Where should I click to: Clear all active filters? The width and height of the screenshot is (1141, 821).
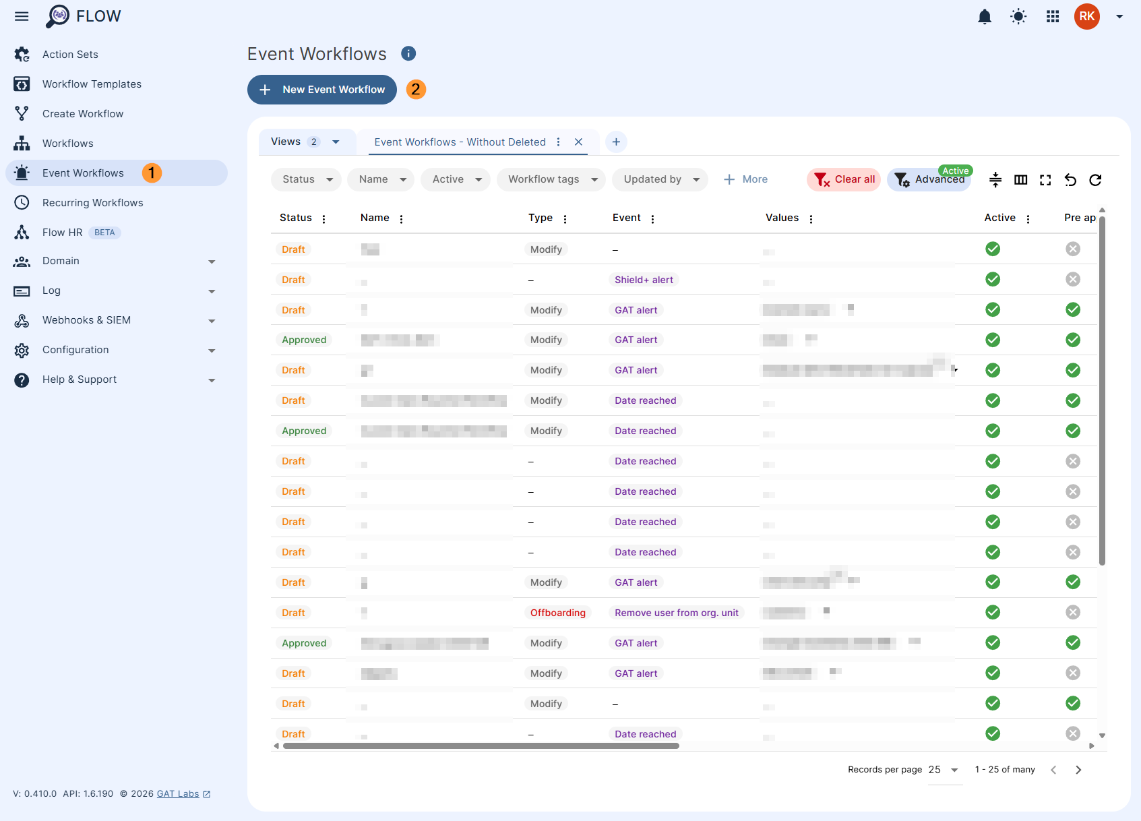(843, 179)
